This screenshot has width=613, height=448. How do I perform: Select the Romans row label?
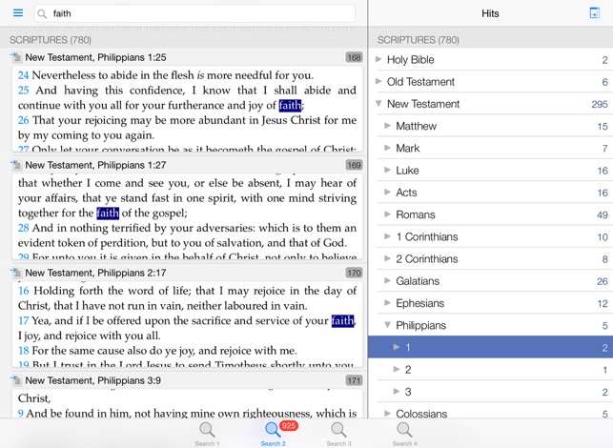pos(416,214)
